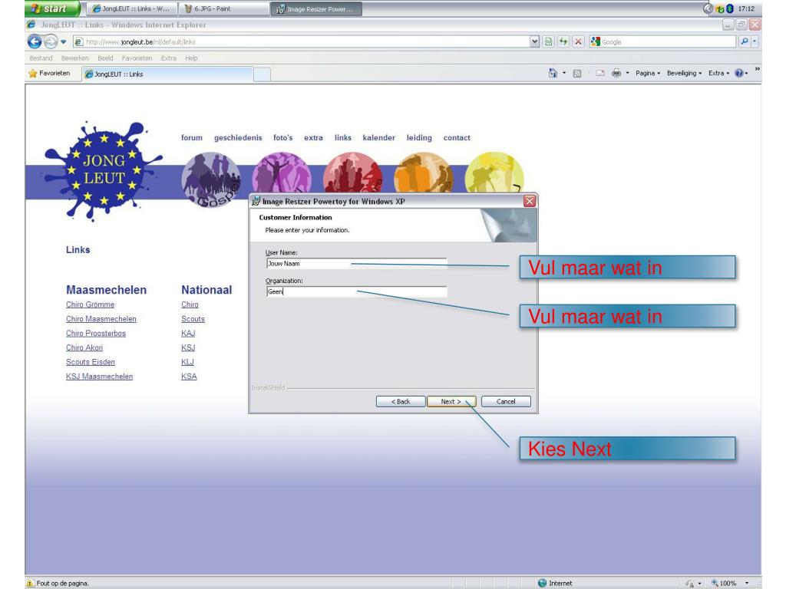Click the IE Forward arrow button
The width and height of the screenshot is (786, 589).
[x=51, y=41]
